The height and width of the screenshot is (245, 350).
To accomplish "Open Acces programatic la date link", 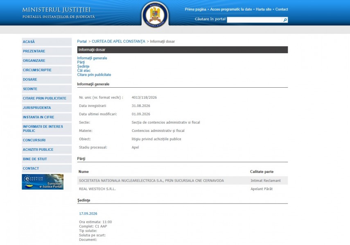I will point(231,9).
